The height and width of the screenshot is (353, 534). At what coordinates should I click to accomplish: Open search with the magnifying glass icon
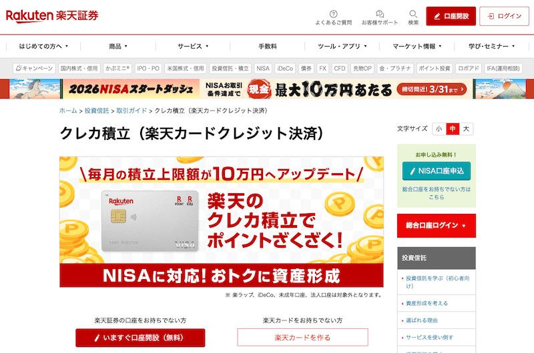[413, 14]
